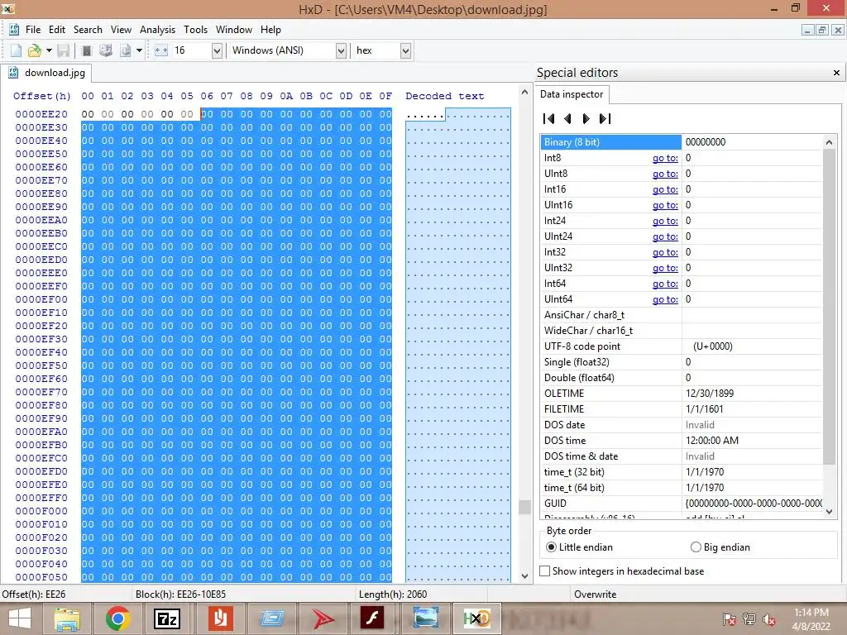Click the orange-red app icon in taskbar
Screen dimensions: 847x635
tap(220, 618)
